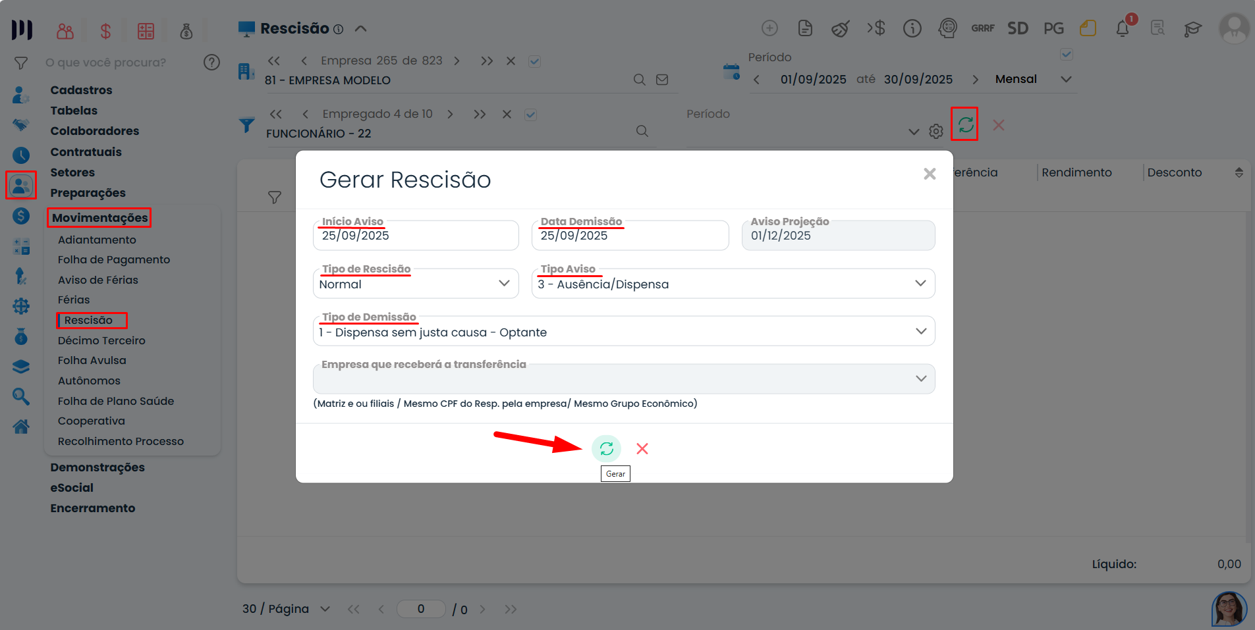Advance the period with right arrow
Image resolution: width=1255 pixels, height=630 pixels.
tap(975, 80)
